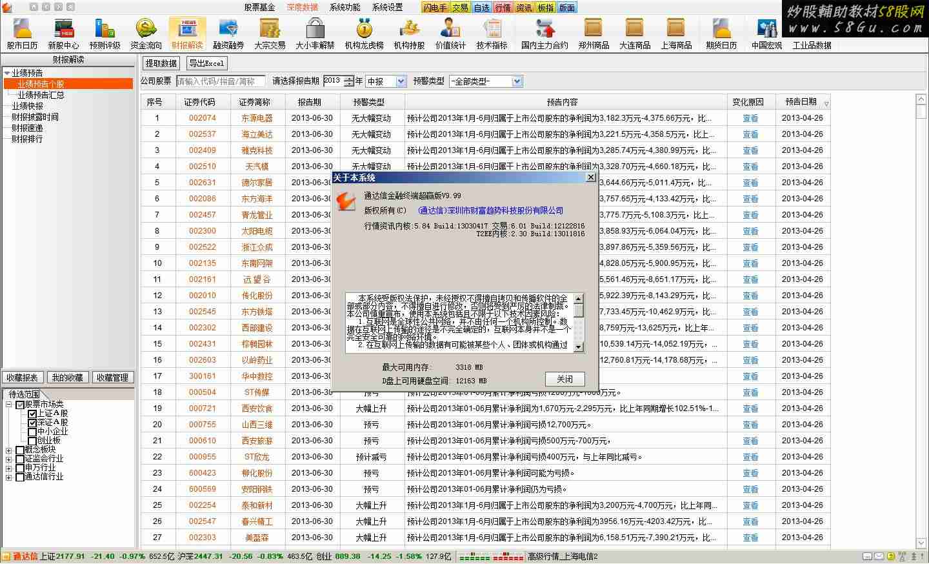929x564 pixels.
Task: Open the 大宗交易 block trade icon
Action: coord(270,34)
